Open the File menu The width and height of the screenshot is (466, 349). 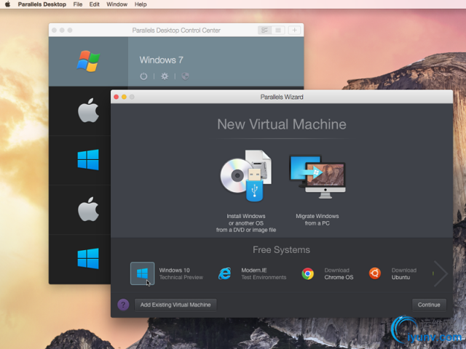coord(78,4)
